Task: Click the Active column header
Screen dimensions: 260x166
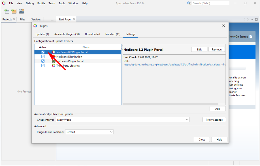Action: pyautogui.click(x=43, y=47)
